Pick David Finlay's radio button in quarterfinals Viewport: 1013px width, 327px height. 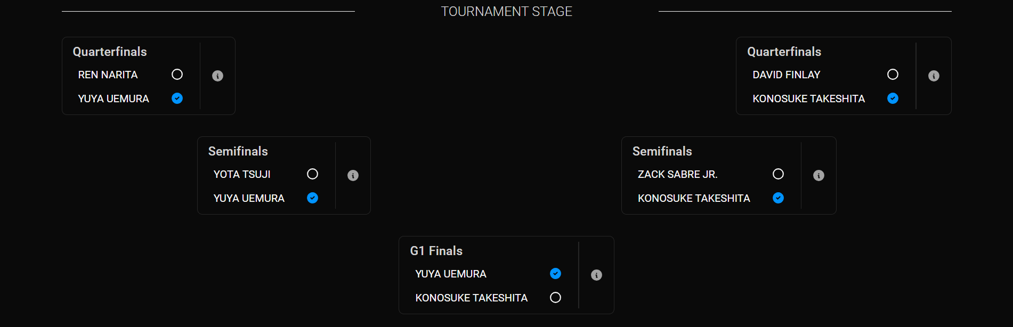coord(893,75)
